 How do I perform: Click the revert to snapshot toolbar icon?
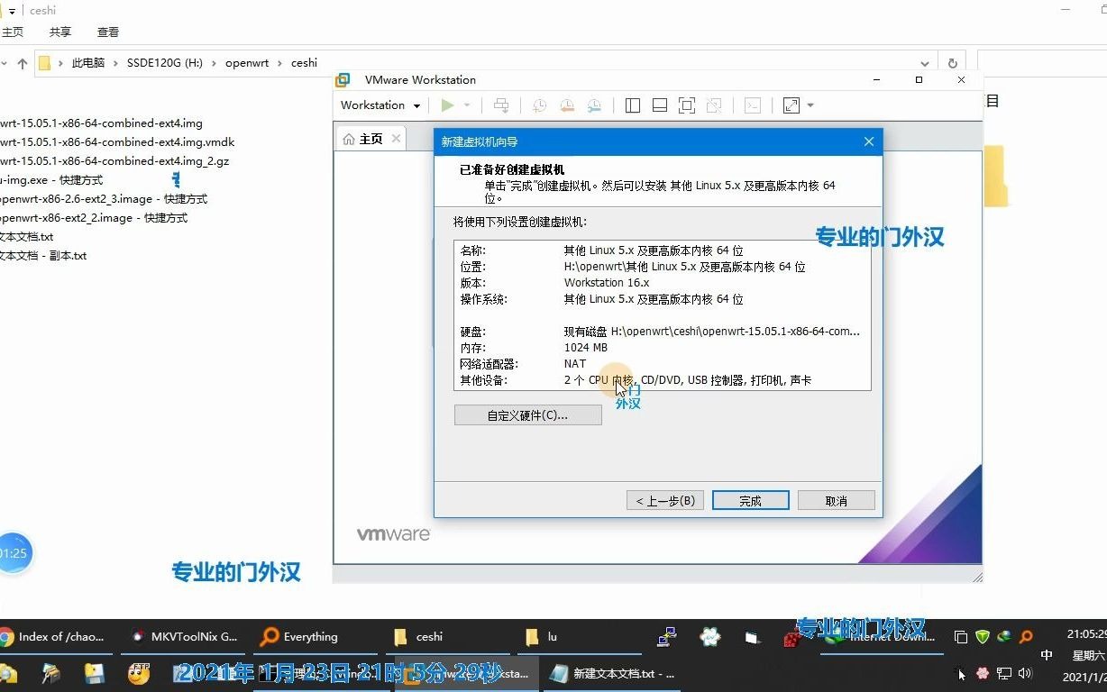[x=567, y=105]
